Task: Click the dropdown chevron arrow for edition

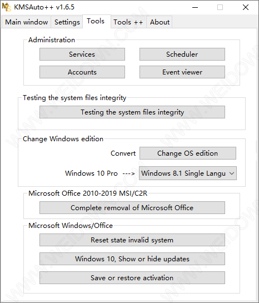Action: tap(232, 173)
